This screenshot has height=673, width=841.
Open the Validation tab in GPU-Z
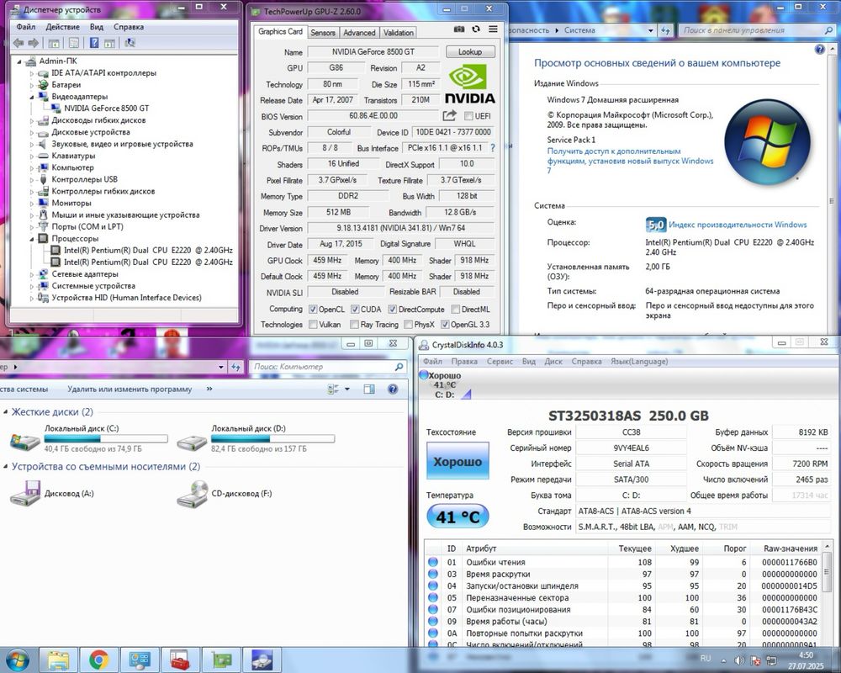[x=399, y=32]
